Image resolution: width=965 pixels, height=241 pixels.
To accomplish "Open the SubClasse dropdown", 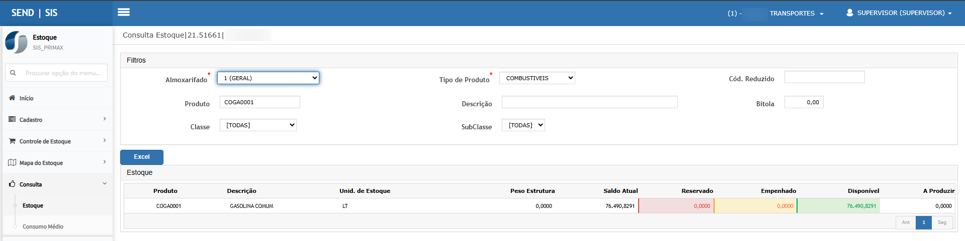I will [523, 125].
